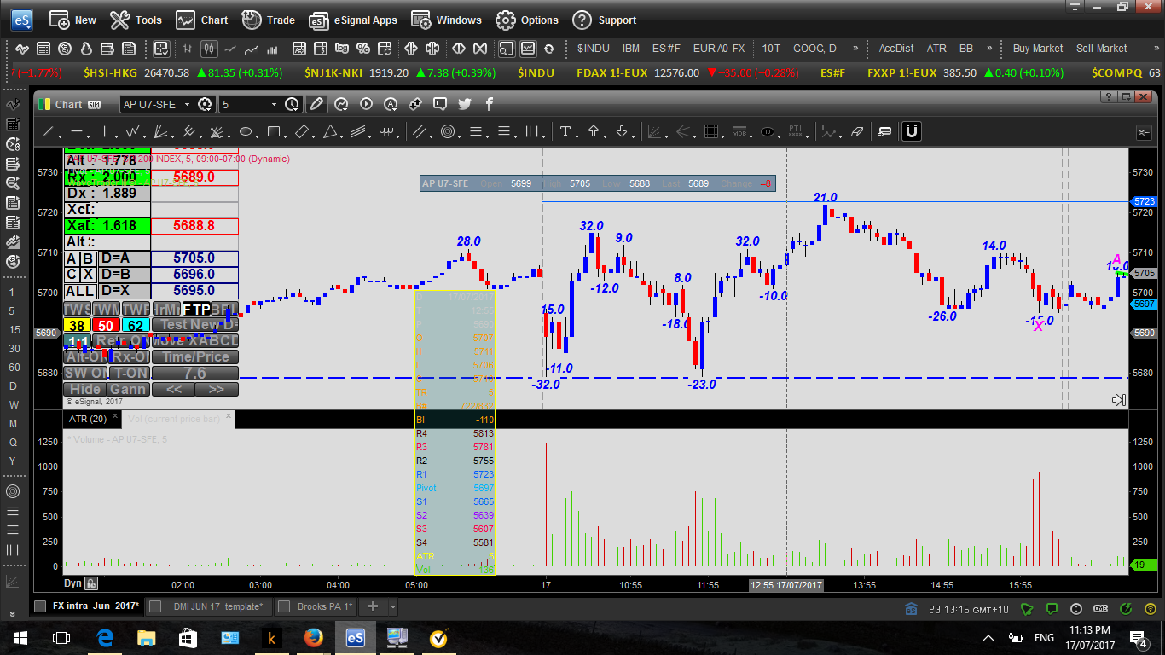Open Firefox from the Windows taskbar
The image size is (1165, 655).
pos(314,637)
